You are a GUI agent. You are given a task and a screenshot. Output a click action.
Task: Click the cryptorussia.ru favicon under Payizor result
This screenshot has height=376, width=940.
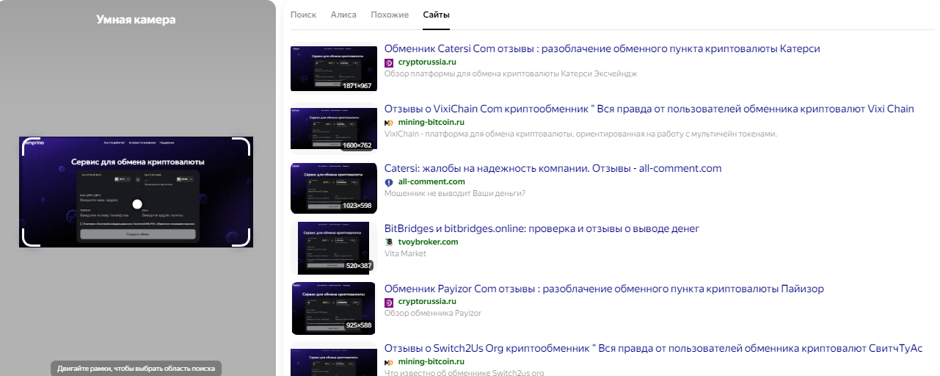click(x=389, y=303)
